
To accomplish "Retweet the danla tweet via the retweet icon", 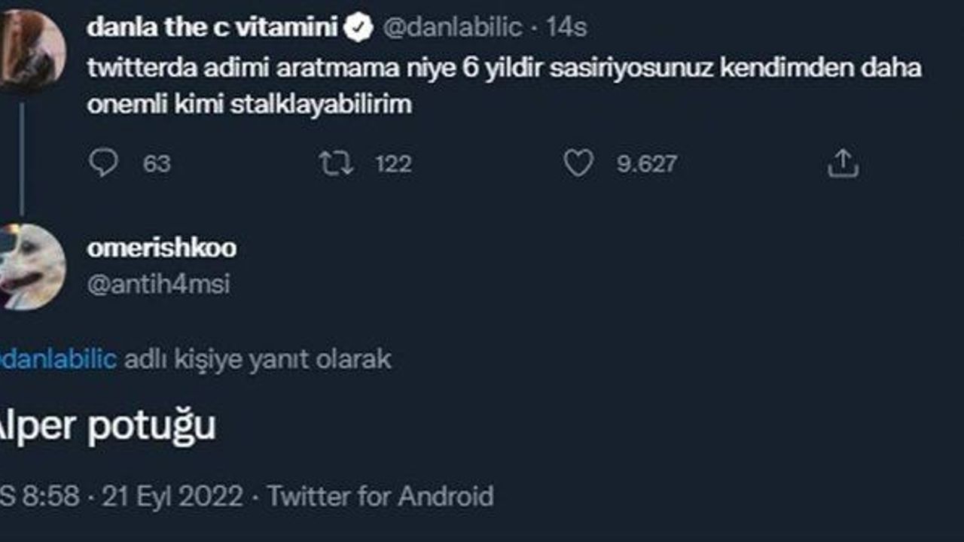I will click(x=336, y=163).
